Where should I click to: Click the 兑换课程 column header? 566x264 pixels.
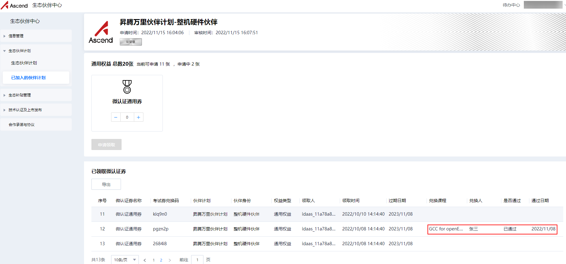[438, 201]
